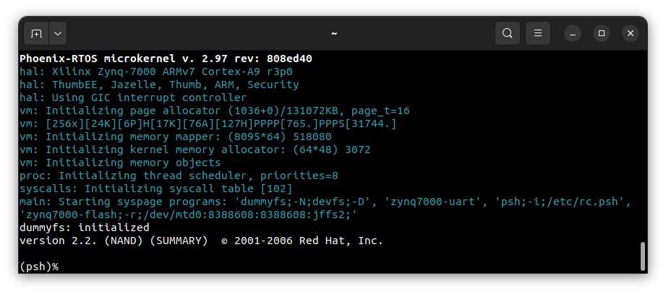Viewport: 666px width, 294px height.
Task: Click the terminal vertical scrollbar handle
Action: pos(642,256)
